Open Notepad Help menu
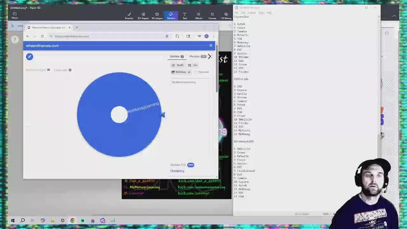The width and height of the screenshot is (407, 229). pyautogui.click(x=269, y=13)
